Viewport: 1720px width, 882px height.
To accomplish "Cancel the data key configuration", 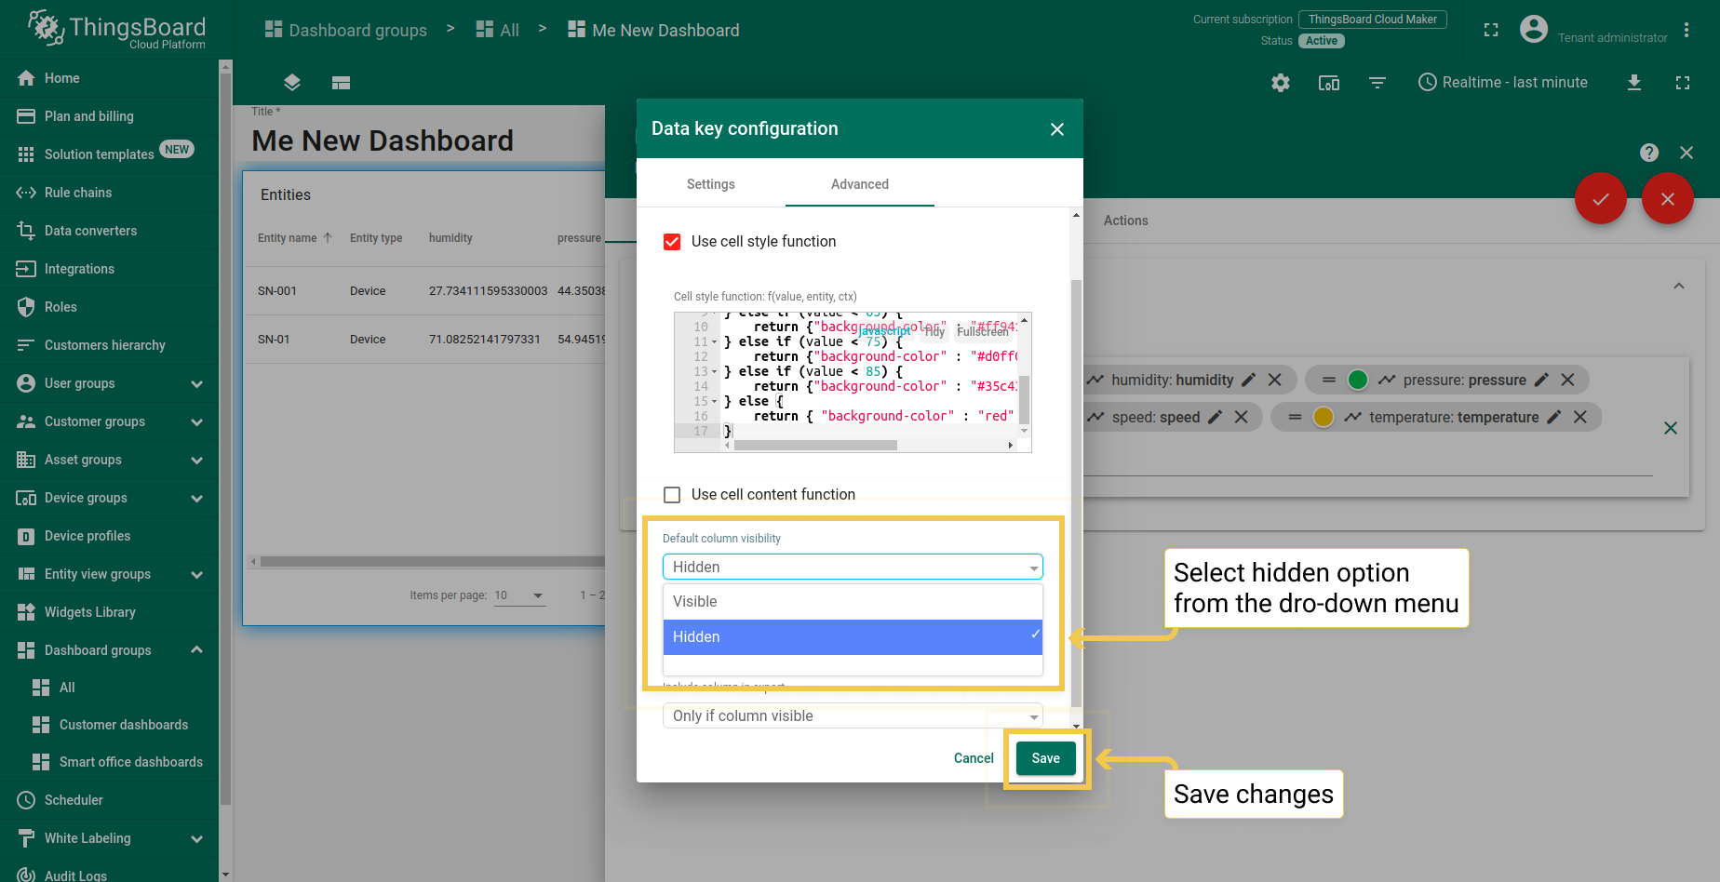I will 974,758.
